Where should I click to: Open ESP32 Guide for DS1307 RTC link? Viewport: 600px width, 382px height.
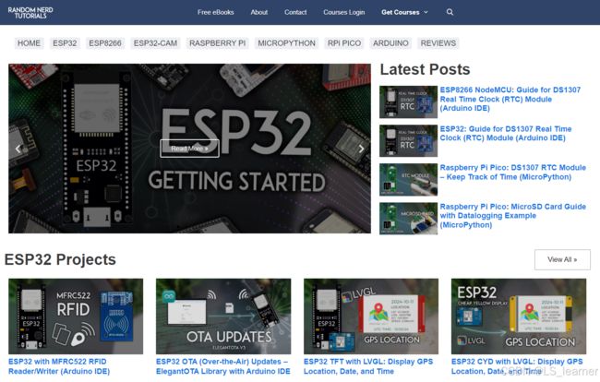point(506,134)
